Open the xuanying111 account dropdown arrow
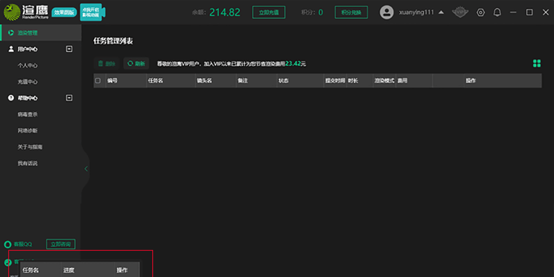 click(x=441, y=12)
